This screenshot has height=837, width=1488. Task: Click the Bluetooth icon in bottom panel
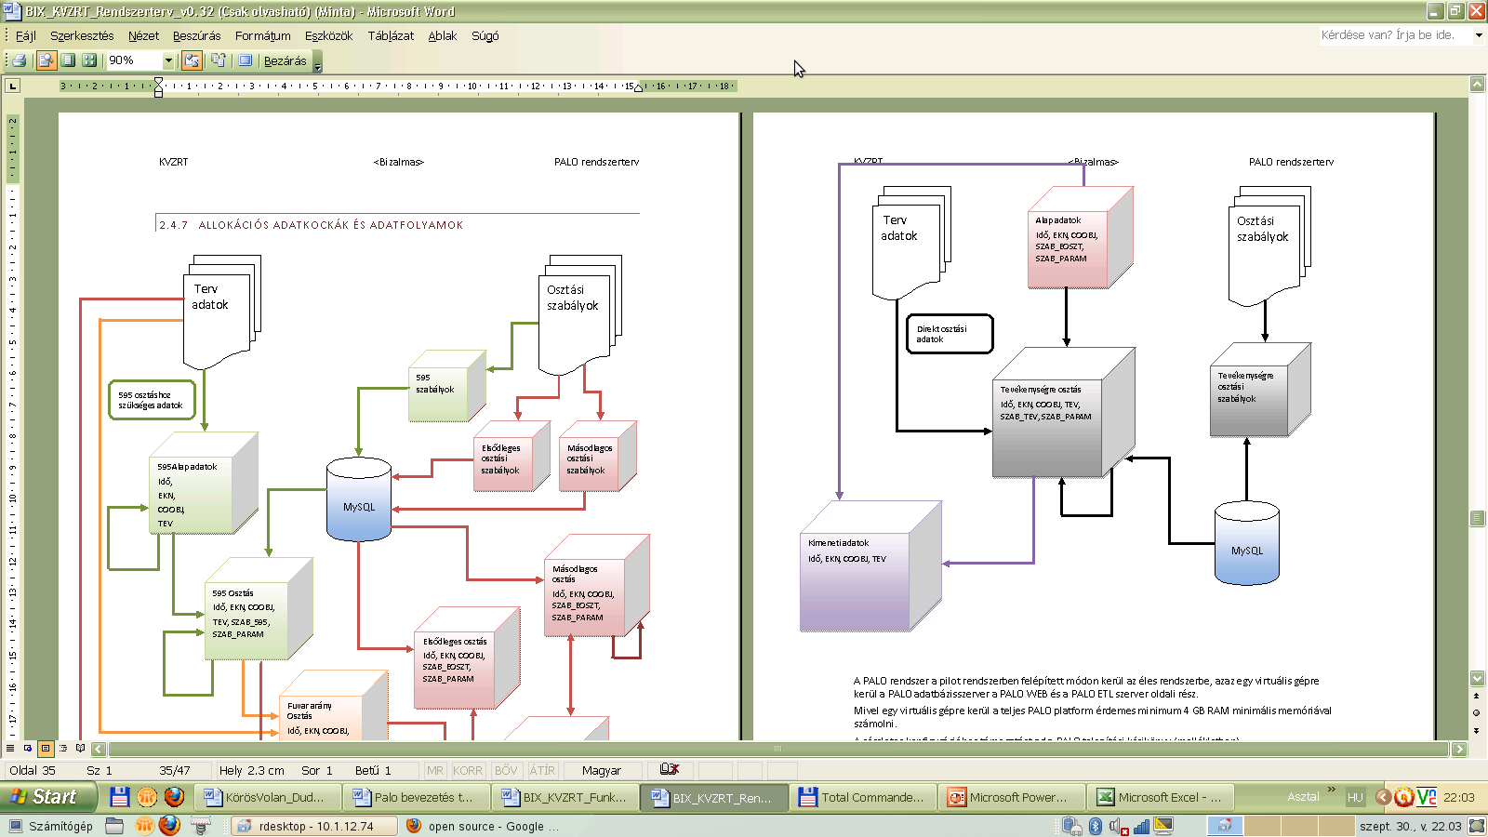point(1096,826)
